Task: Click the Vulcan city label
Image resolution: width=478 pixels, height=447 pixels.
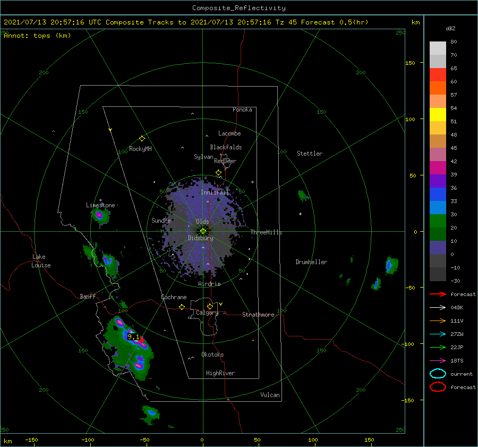Action: 270,395
